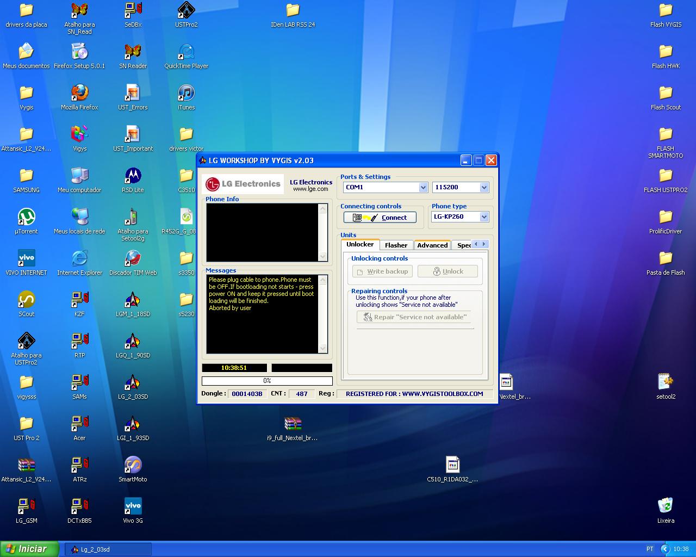Select the setool2 desktop icon

pyautogui.click(x=666, y=386)
